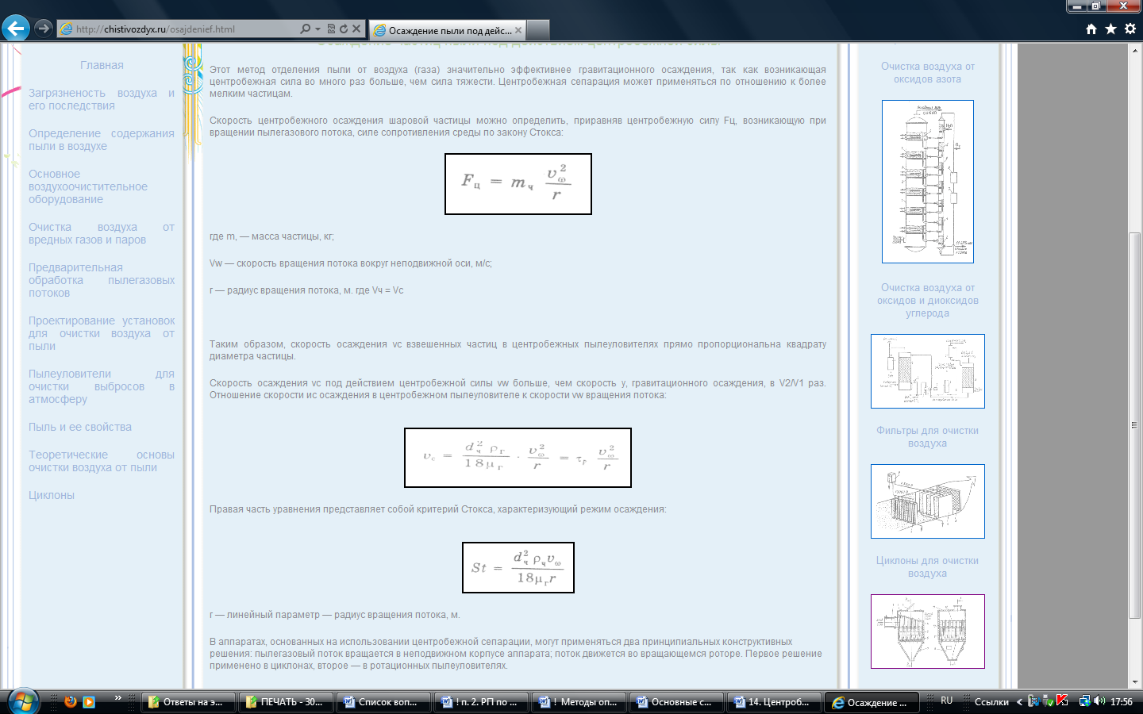
Task: Toggle the Compatibility View icon
Action: tap(331, 29)
